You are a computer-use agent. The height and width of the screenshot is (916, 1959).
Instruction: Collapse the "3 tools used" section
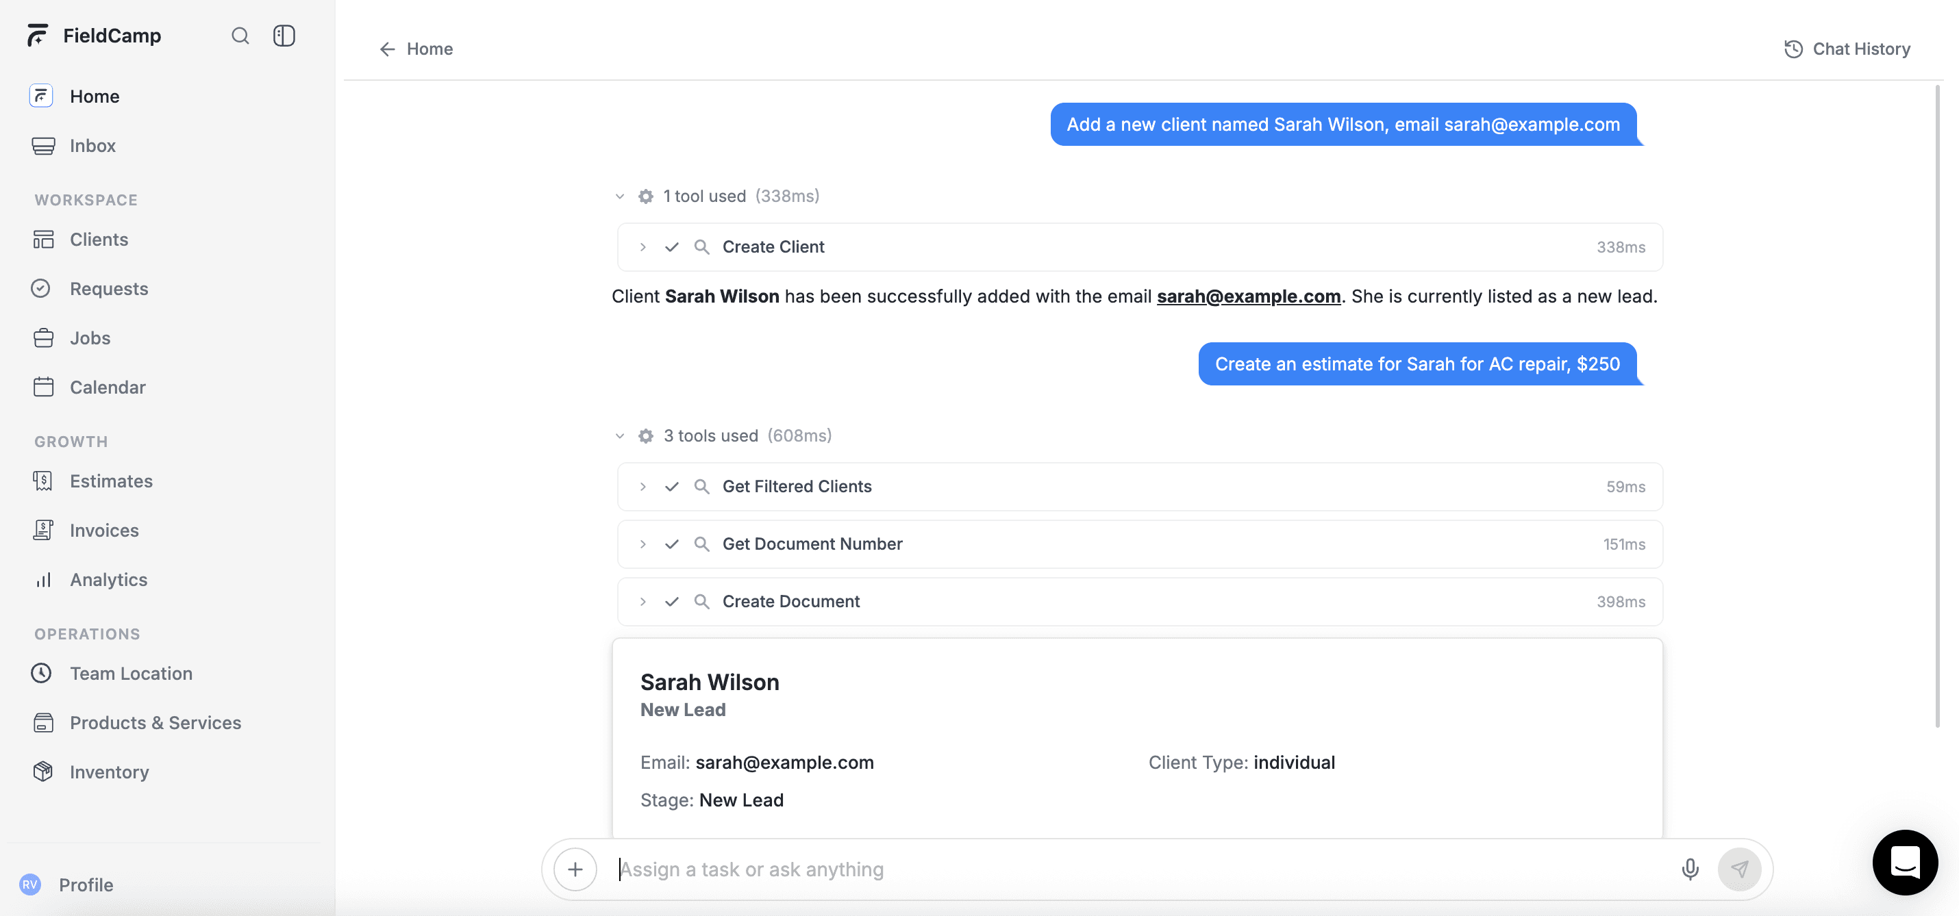(620, 436)
